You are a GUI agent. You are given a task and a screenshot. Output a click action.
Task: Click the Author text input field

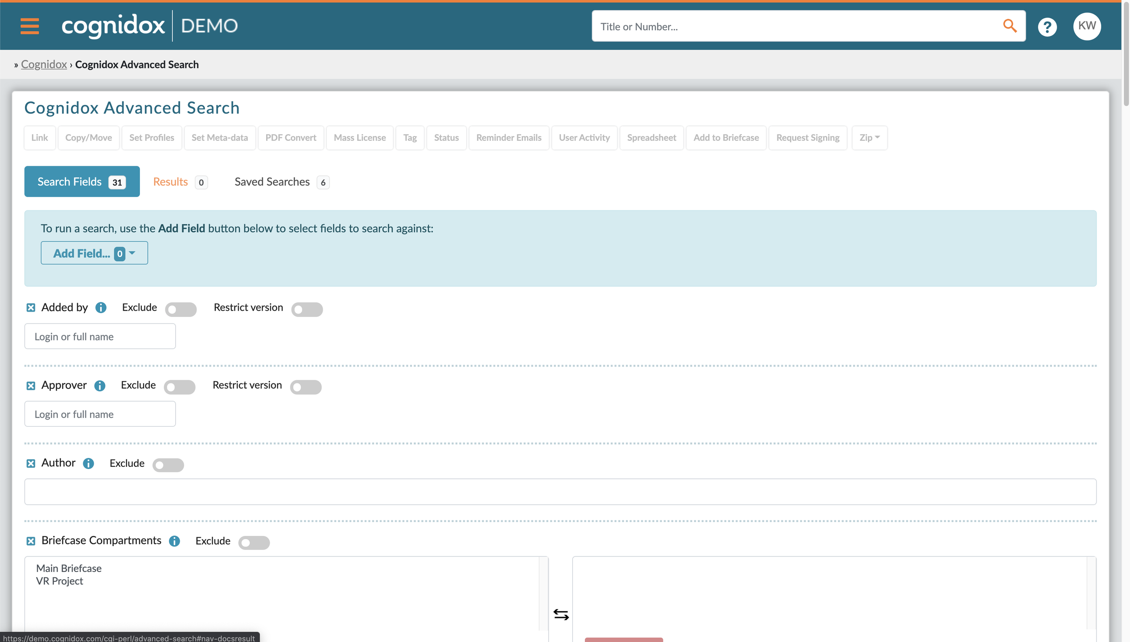pyautogui.click(x=560, y=492)
